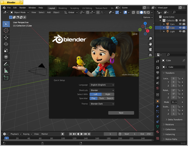Open the Options popover
The image size is (188, 146).
coord(148,17)
